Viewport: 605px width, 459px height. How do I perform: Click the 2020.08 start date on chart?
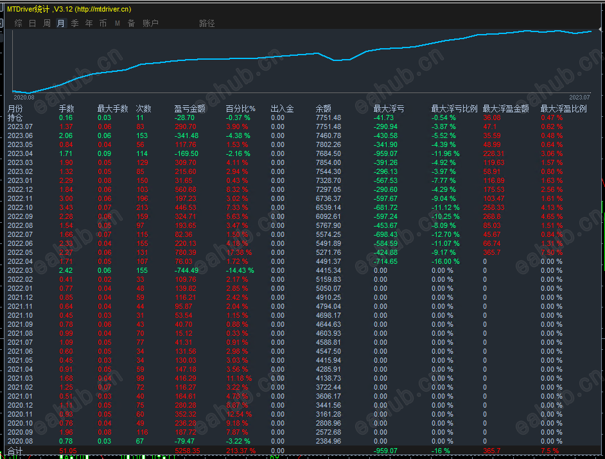click(x=22, y=97)
